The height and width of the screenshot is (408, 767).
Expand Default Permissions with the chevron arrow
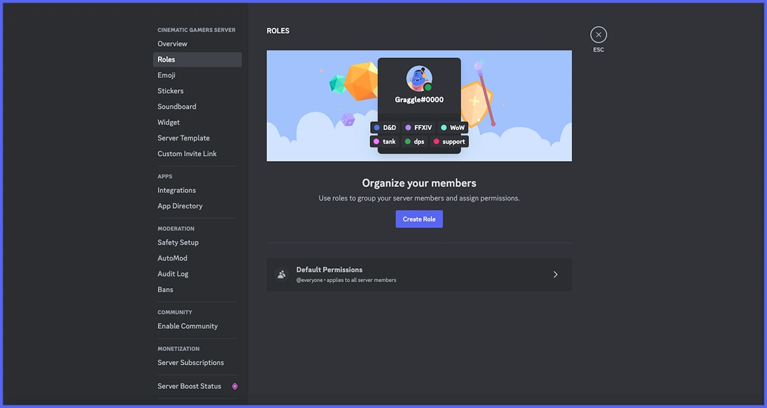(x=555, y=275)
